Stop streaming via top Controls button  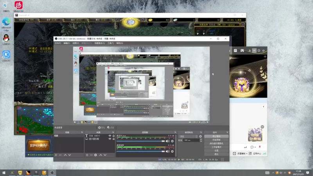point(216,136)
